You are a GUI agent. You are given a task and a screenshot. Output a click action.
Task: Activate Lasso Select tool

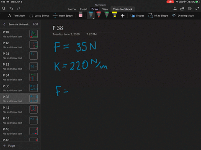(39, 16)
